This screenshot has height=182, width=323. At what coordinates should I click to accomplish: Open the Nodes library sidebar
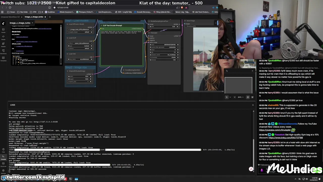[3, 38]
